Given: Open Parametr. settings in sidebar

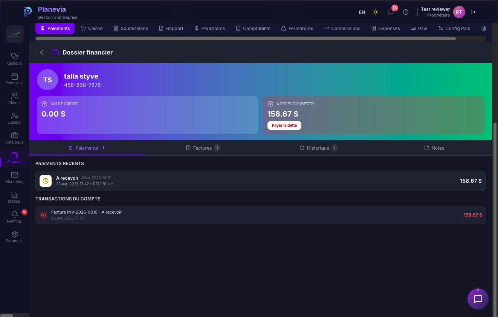Looking at the screenshot, I should 14,237.
